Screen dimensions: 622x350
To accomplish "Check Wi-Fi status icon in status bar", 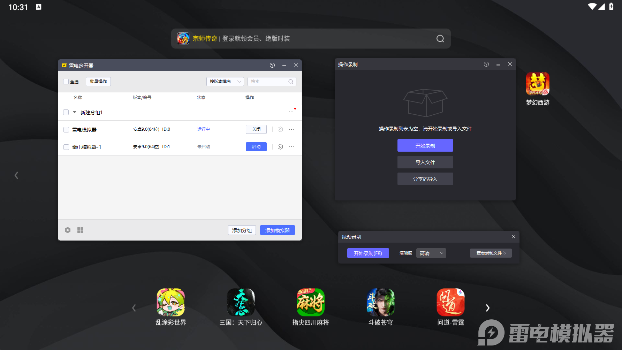I will pyautogui.click(x=592, y=7).
